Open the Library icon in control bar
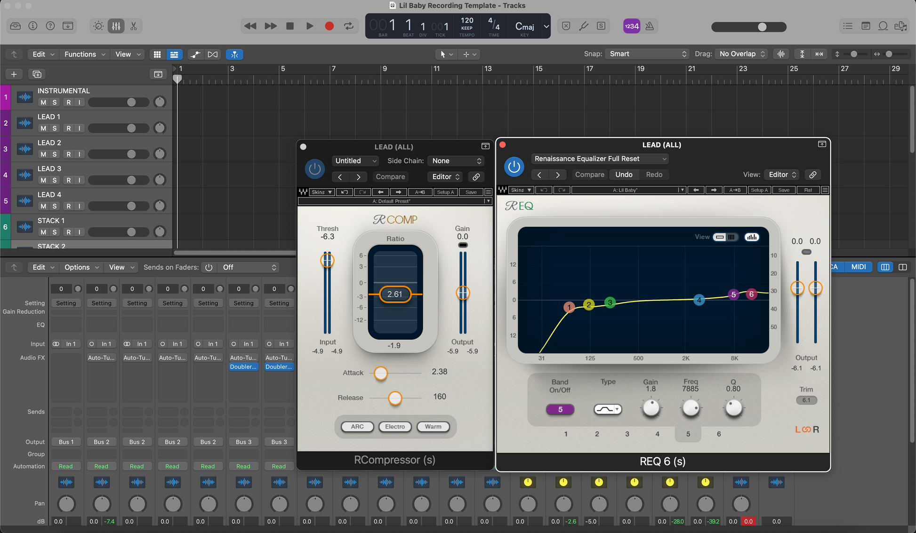The width and height of the screenshot is (916, 533). tap(16, 26)
